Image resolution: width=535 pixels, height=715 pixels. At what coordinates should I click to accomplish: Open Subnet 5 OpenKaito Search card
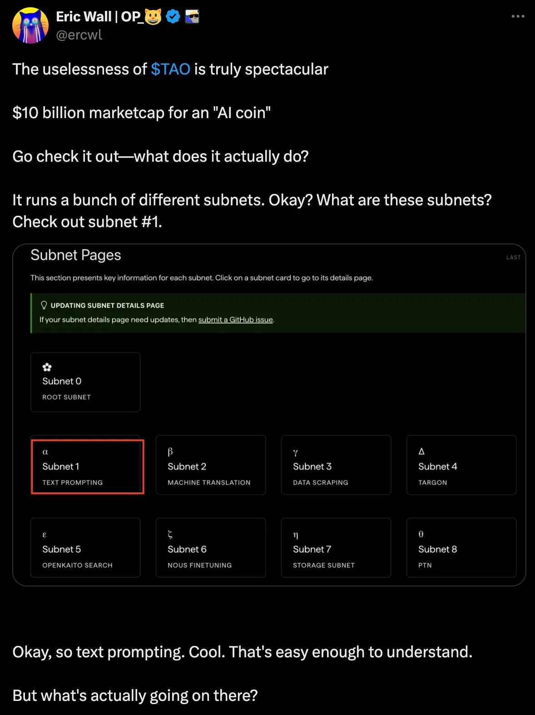coord(85,547)
